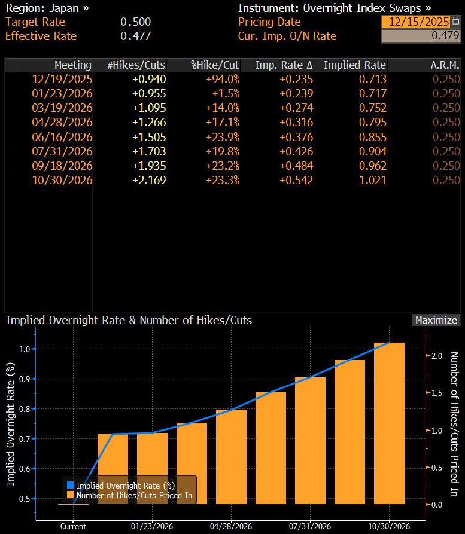Image resolution: width=465 pixels, height=534 pixels.
Task: Select the 12/19/2025 meeting row
Action: tap(62, 79)
